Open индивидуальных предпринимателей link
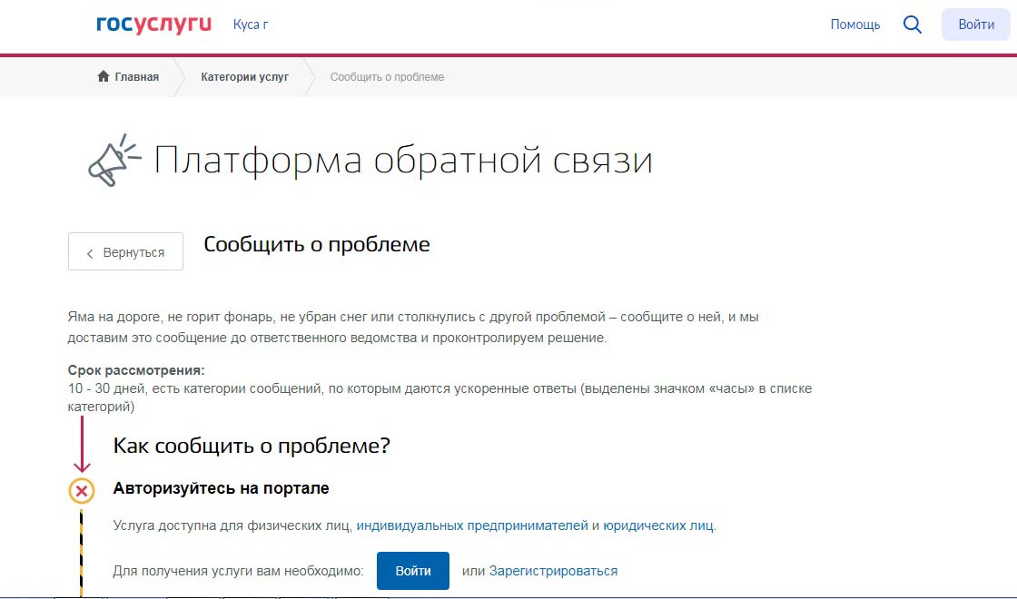The image size is (1017, 599). coord(472,525)
